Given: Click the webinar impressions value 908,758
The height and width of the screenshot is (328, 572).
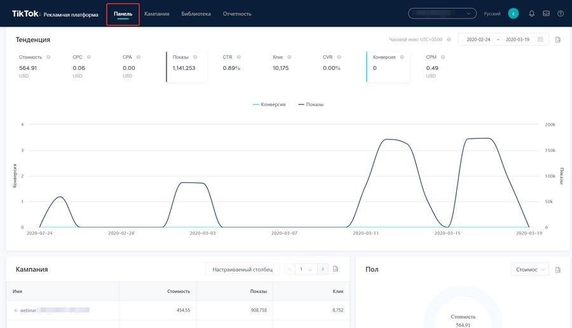Looking at the screenshot, I should pyautogui.click(x=258, y=310).
